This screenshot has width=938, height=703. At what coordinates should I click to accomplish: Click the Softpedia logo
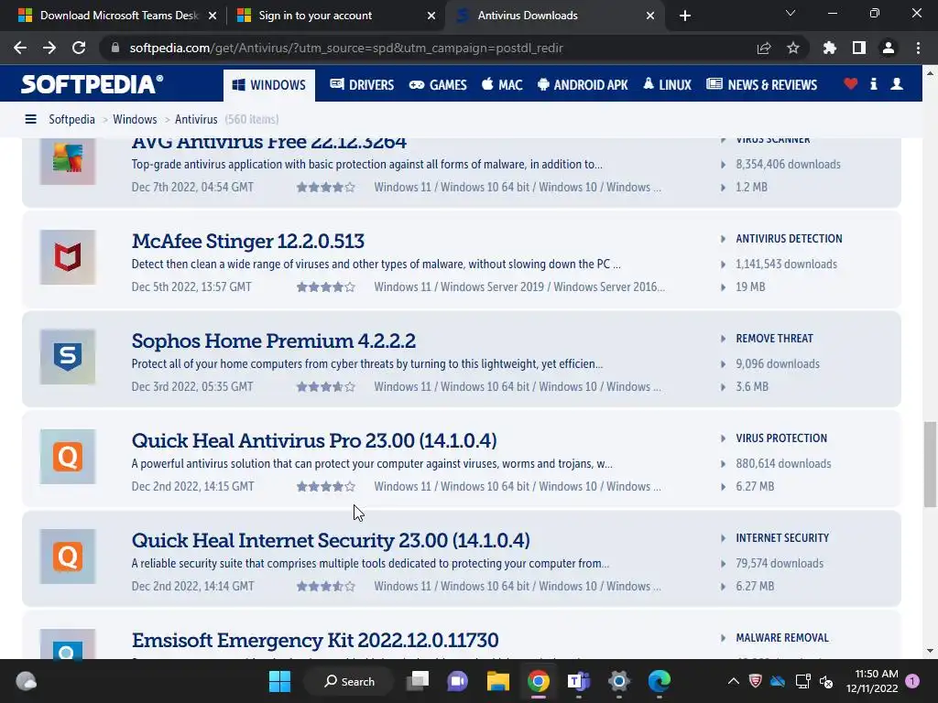93,84
